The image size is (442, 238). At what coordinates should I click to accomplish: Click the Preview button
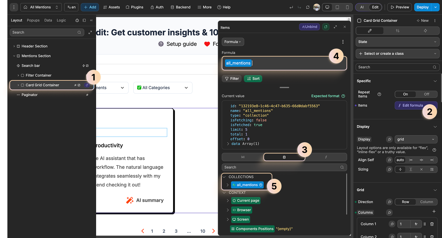(x=400, y=7)
